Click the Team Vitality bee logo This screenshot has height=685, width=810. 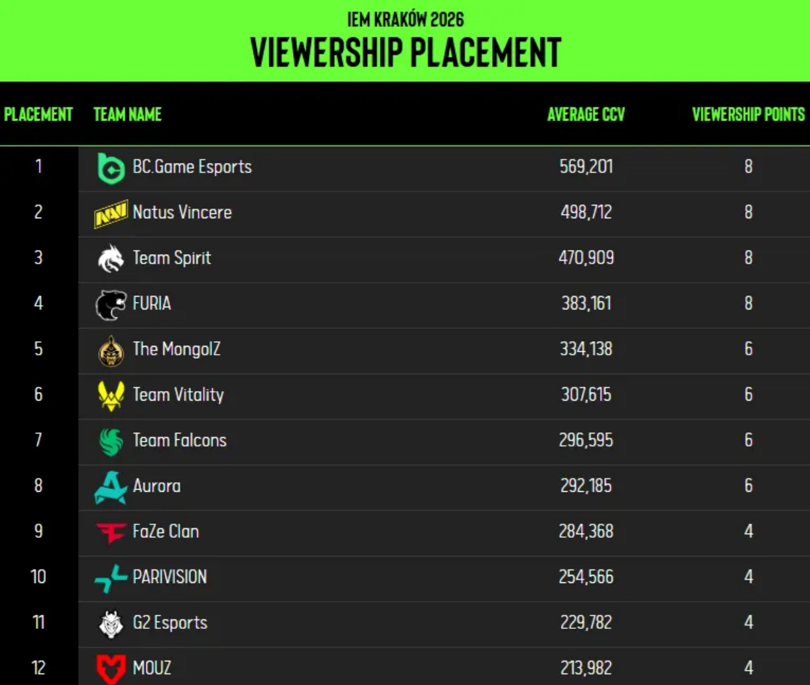(111, 396)
